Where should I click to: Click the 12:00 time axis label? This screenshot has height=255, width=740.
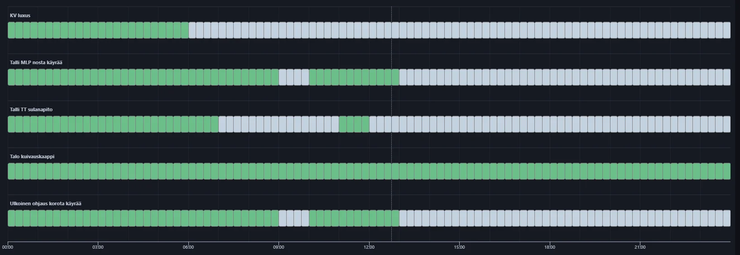click(x=369, y=247)
